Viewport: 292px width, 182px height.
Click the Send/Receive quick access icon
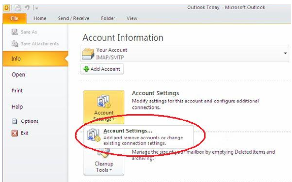coord(18,8)
